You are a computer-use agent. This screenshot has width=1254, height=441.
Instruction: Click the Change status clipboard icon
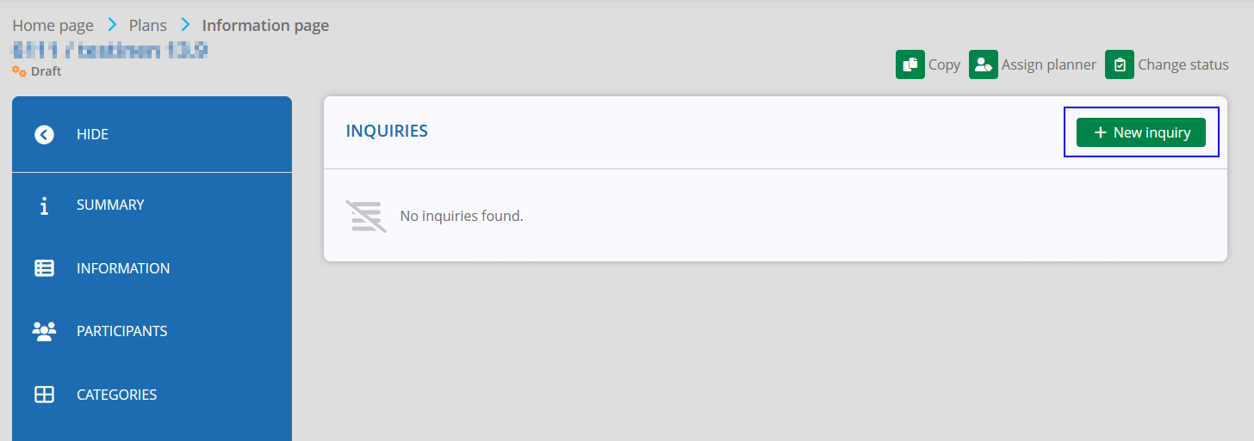[x=1120, y=64]
